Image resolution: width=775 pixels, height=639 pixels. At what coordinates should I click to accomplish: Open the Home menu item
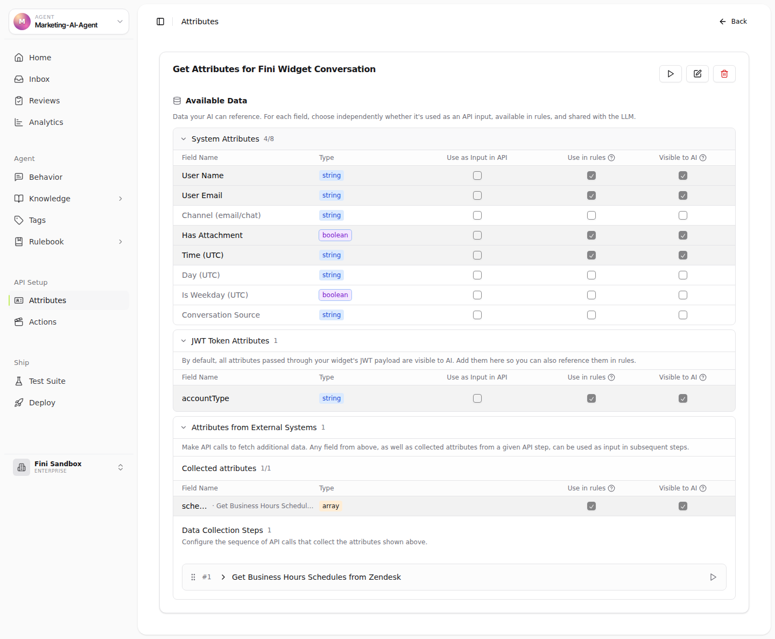(69, 58)
